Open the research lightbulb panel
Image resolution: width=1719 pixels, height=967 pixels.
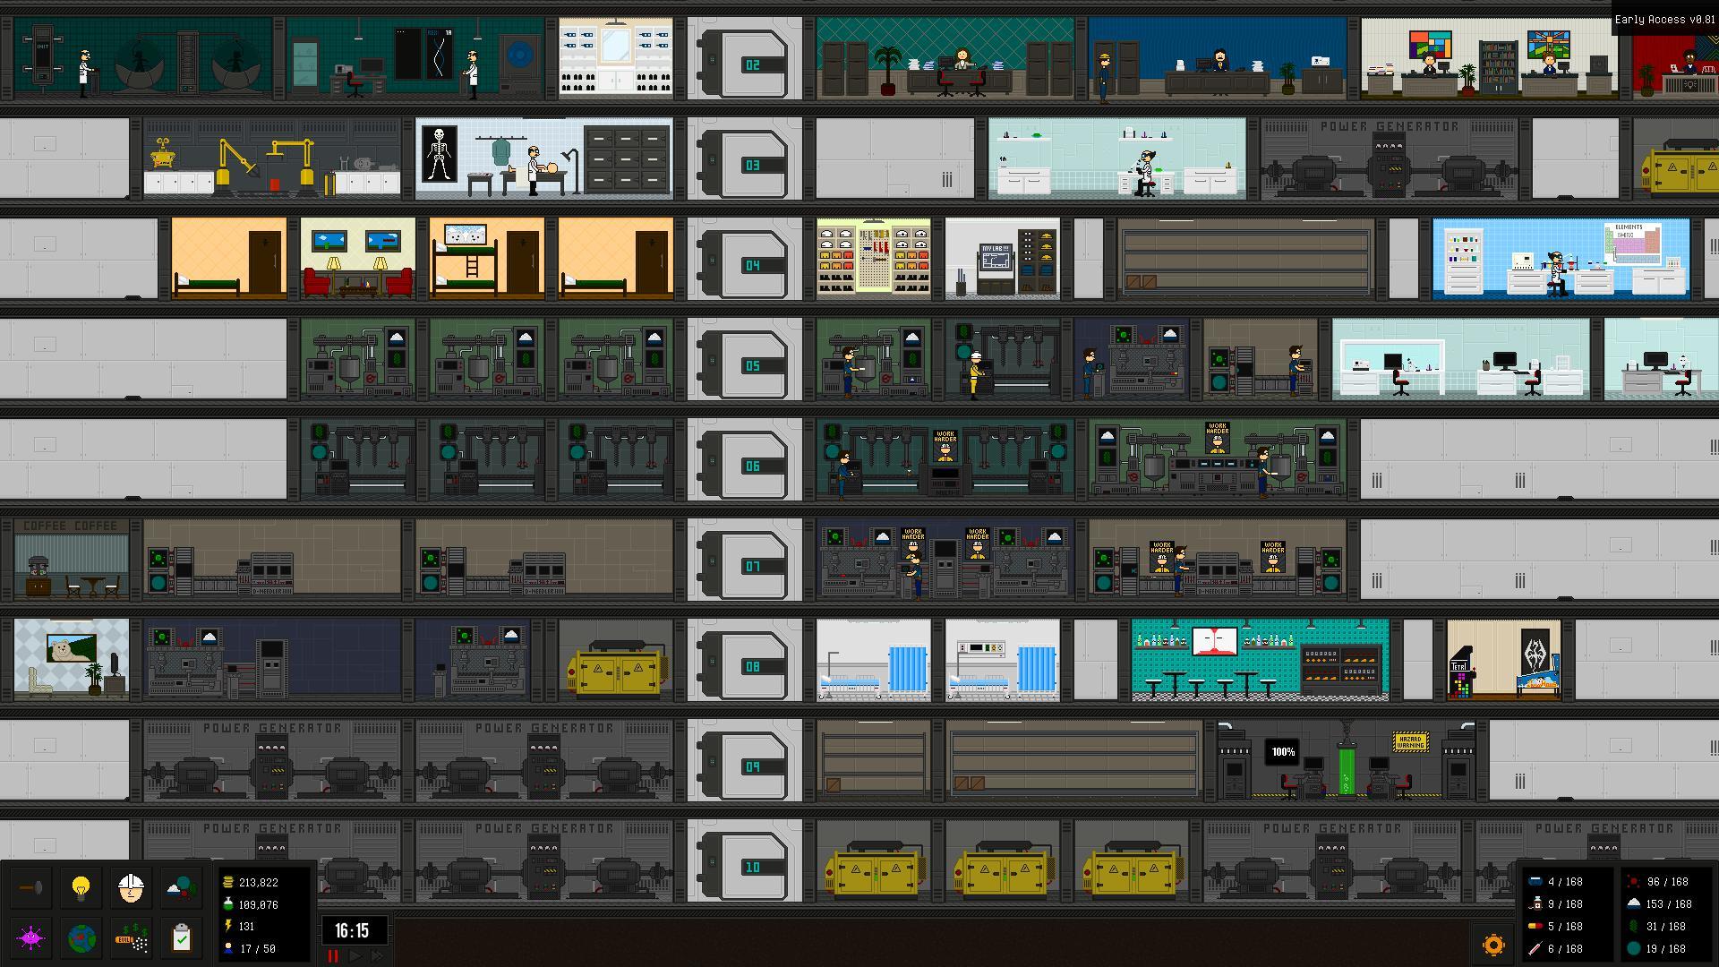coord(81,889)
